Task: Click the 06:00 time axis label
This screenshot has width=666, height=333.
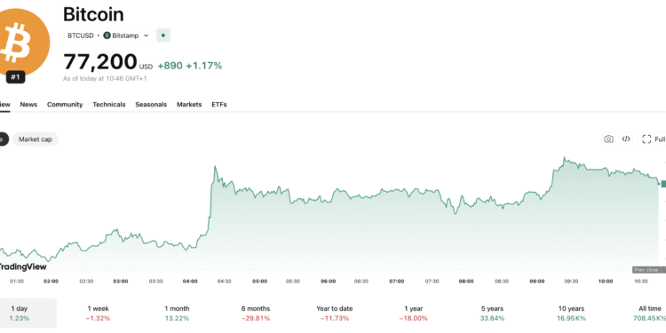Action: (x=329, y=281)
